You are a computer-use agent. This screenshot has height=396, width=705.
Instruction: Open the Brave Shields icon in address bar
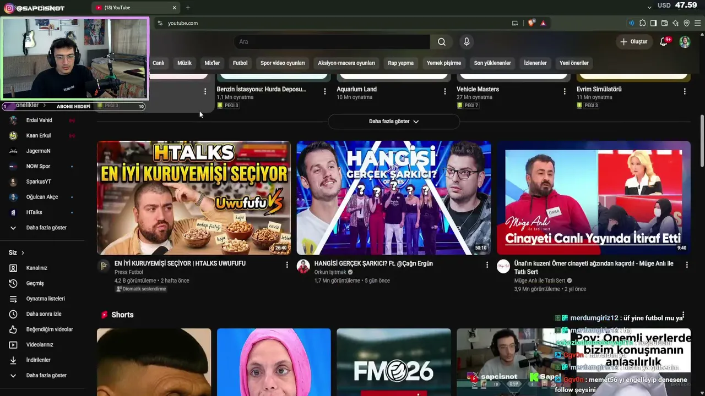(x=532, y=23)
